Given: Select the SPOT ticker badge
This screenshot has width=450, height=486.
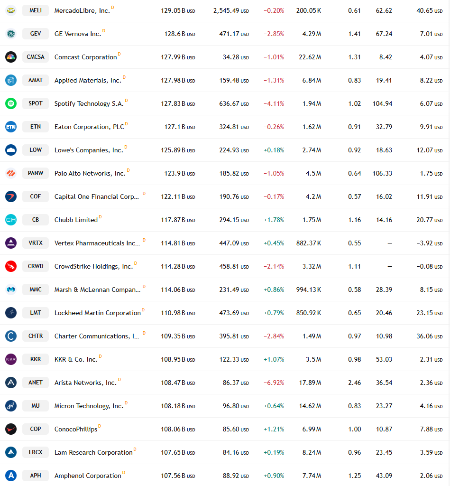Looking at the screenshot, I should pos(36,103).
